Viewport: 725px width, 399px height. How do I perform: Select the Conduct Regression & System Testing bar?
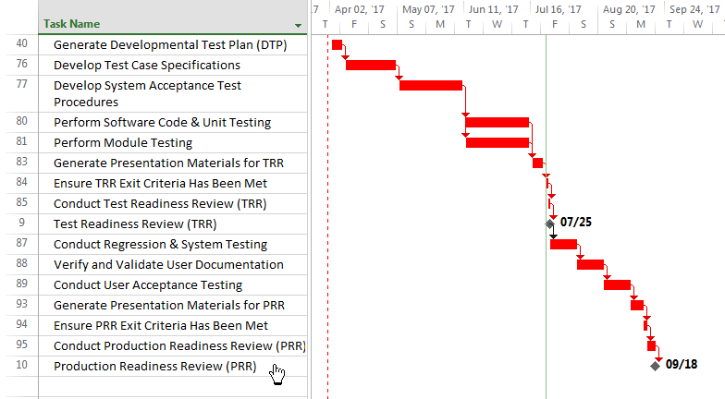point(564,244)
